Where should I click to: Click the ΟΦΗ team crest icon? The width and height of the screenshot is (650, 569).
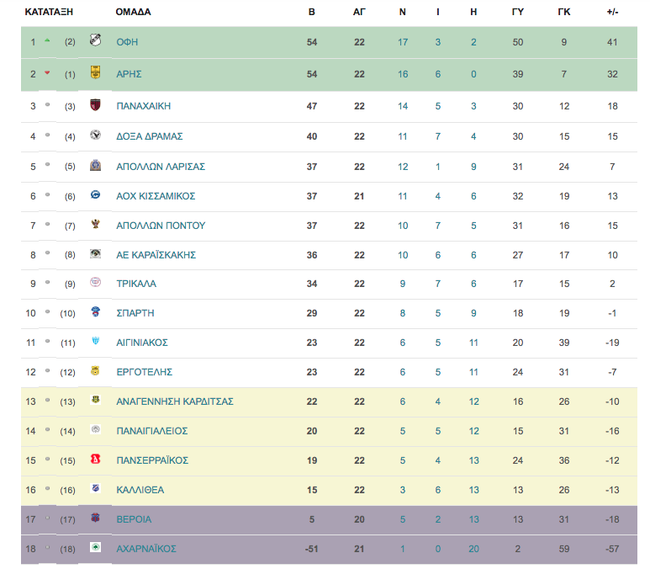(95, 40)
